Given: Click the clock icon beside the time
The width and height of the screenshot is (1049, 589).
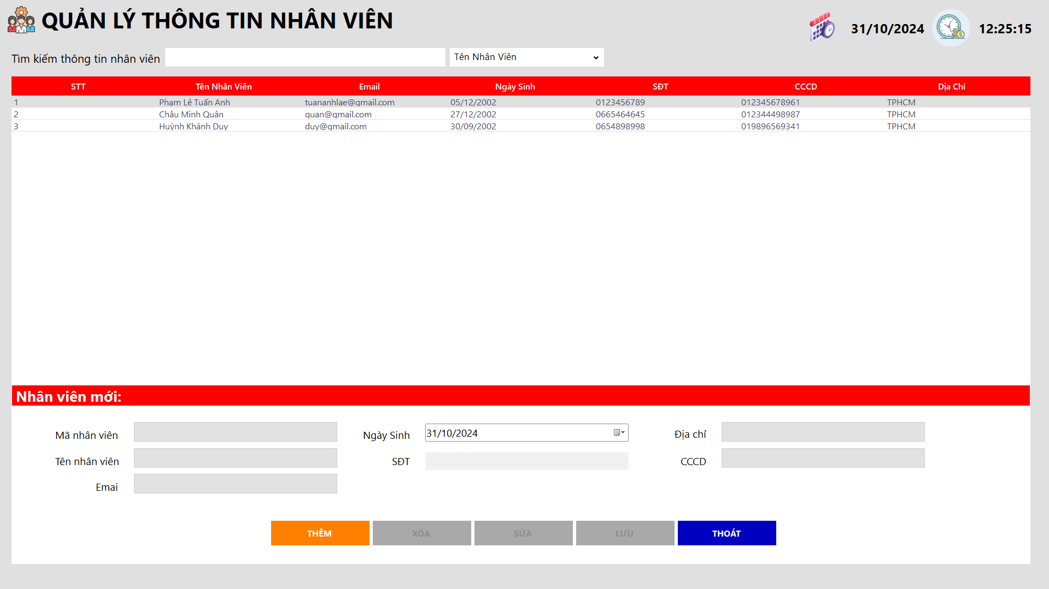Looking at the screenshot, I should pyautogui.click(x=951, y=27).
